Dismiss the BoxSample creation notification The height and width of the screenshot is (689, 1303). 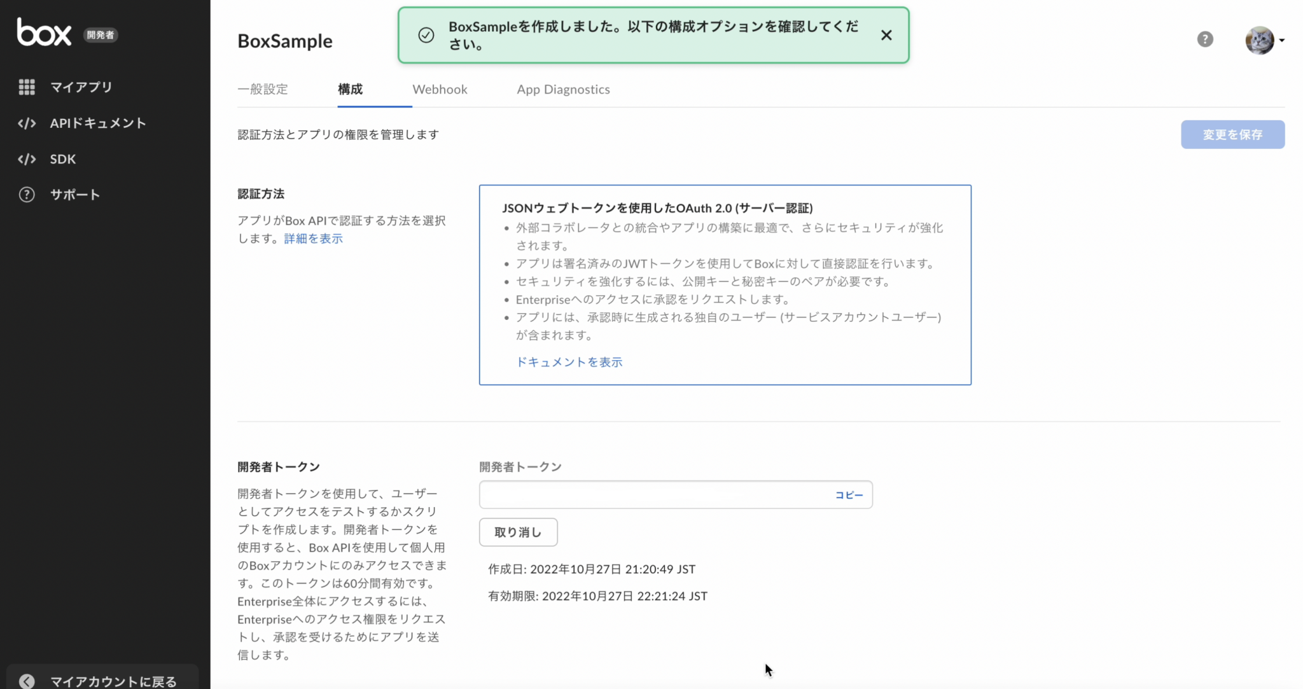887,35
